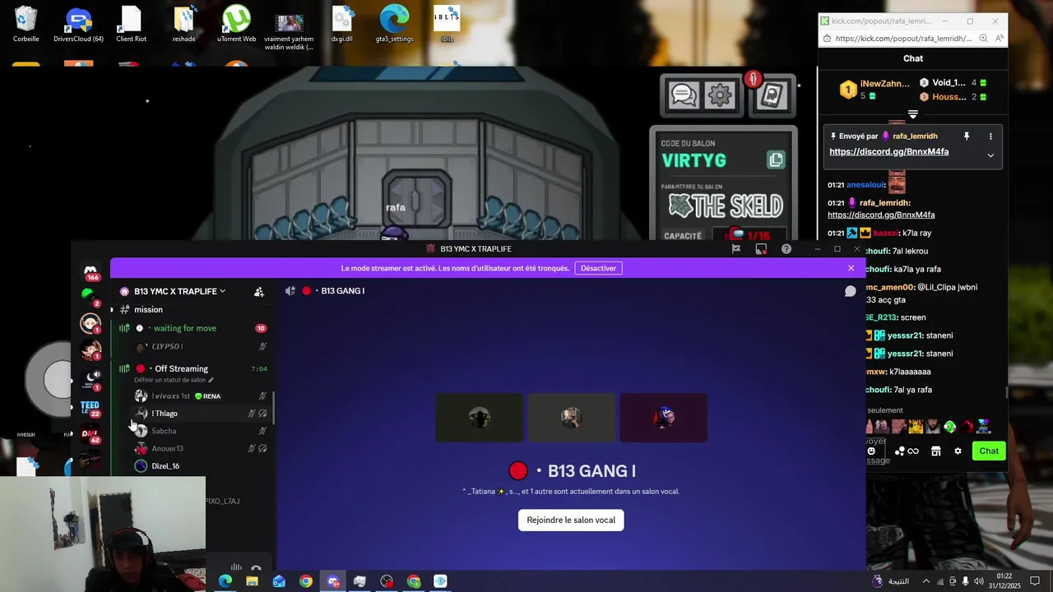Screen dimensions: 1053x592
Task: Open discord.gg link in pinned message
Action: pos(888,152)
